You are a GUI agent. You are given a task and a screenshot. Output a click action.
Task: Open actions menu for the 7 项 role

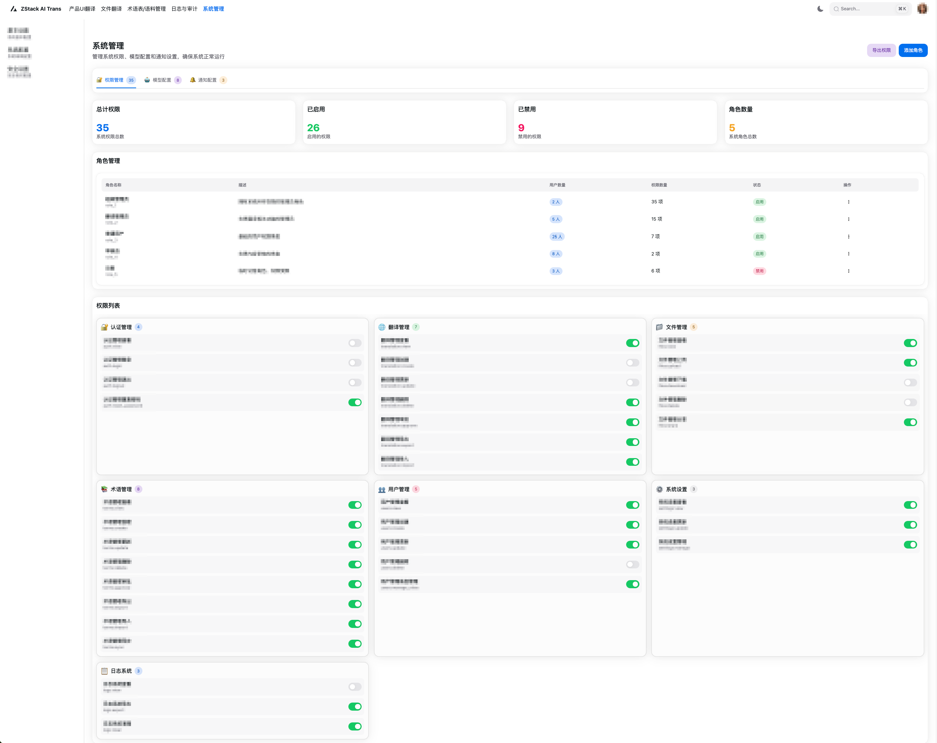848,237
